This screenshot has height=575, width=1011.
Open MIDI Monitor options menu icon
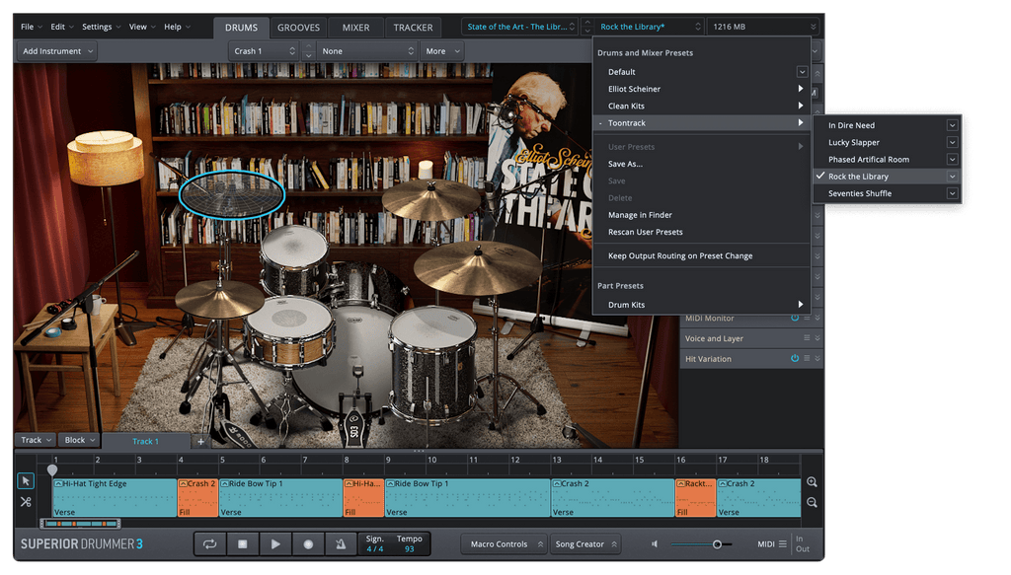pos(807,319)
